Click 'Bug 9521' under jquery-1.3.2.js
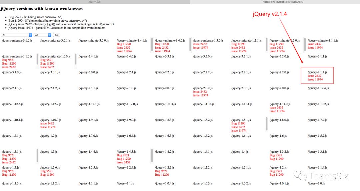360x191 pixels. point(276,155)
